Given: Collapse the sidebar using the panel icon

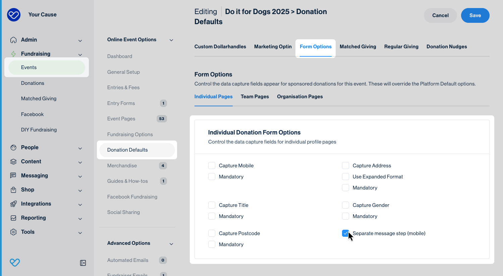Looking at the screenshot, I should click(83, 263).
